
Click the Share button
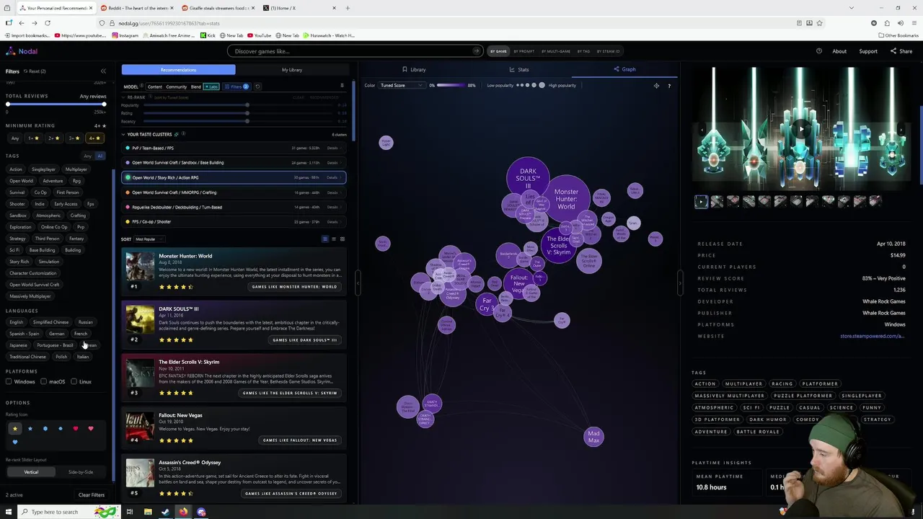901,51
